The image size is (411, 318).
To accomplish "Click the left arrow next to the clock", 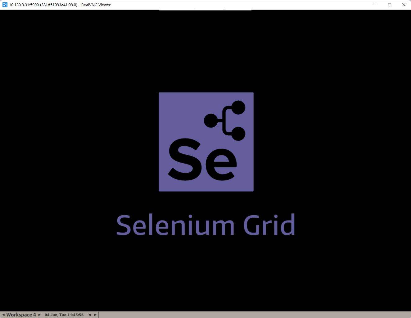I will [89, 314].
